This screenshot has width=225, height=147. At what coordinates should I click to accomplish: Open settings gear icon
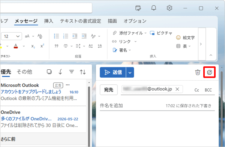pos(169,8)
